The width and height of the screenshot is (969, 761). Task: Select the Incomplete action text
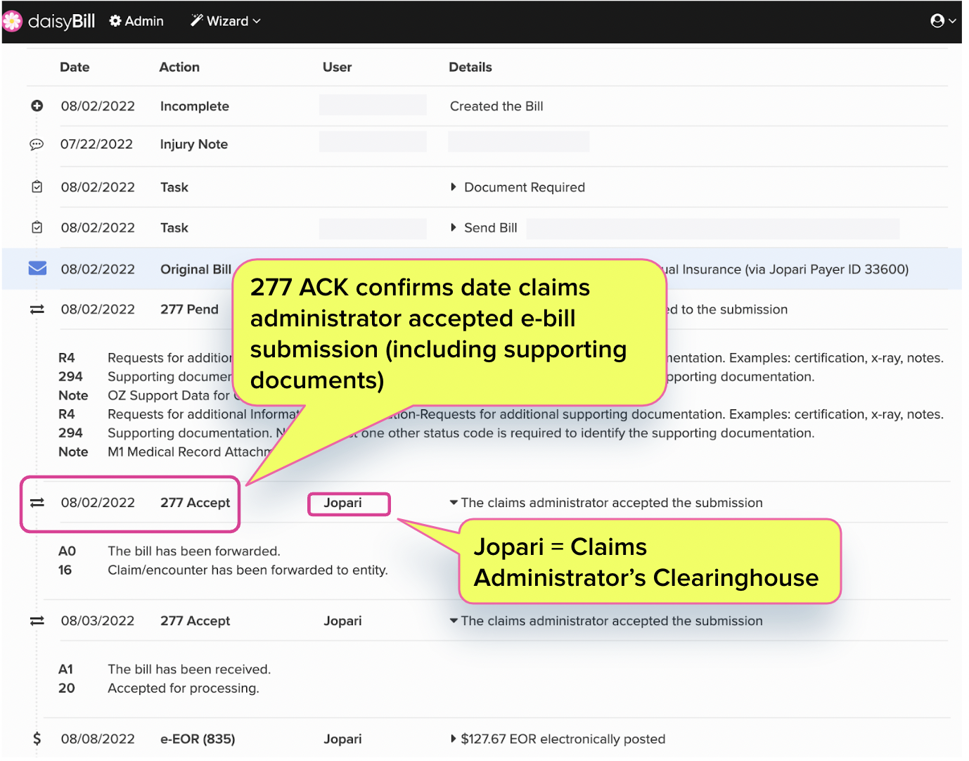tap(195, 106)
